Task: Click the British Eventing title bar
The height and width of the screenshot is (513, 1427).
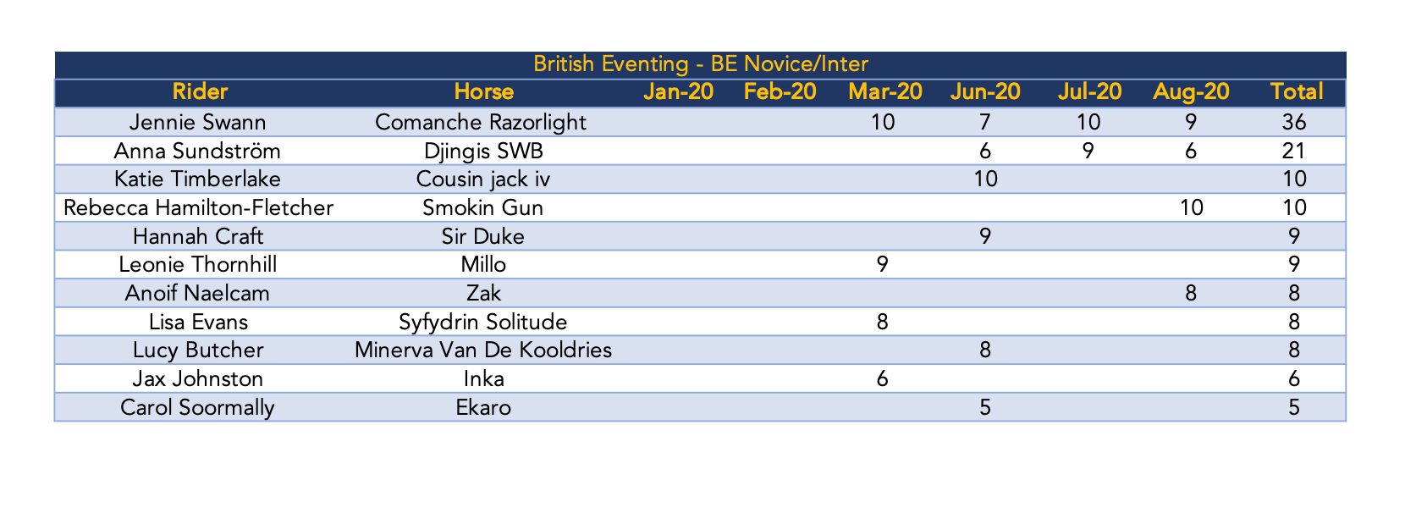Action: click(x=700, y=64)
